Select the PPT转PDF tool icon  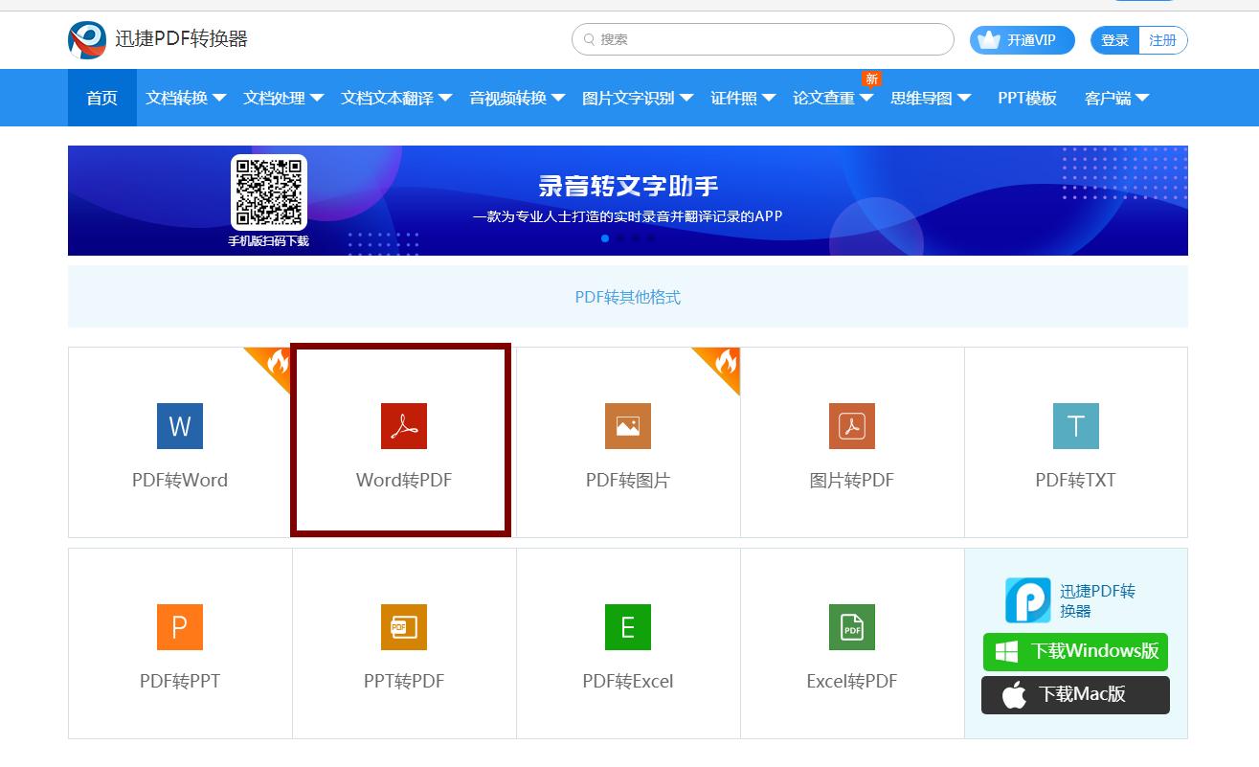pos(402,627)
